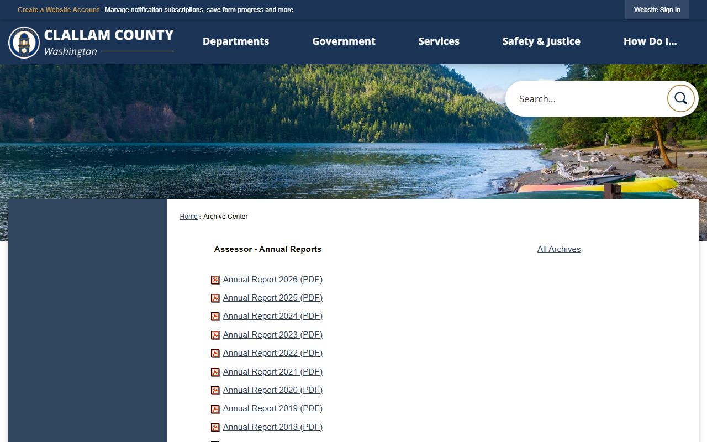Click PDF icon beside Annual Report 2024
Screen dimensions: 707x442
[x=215, y=317]
